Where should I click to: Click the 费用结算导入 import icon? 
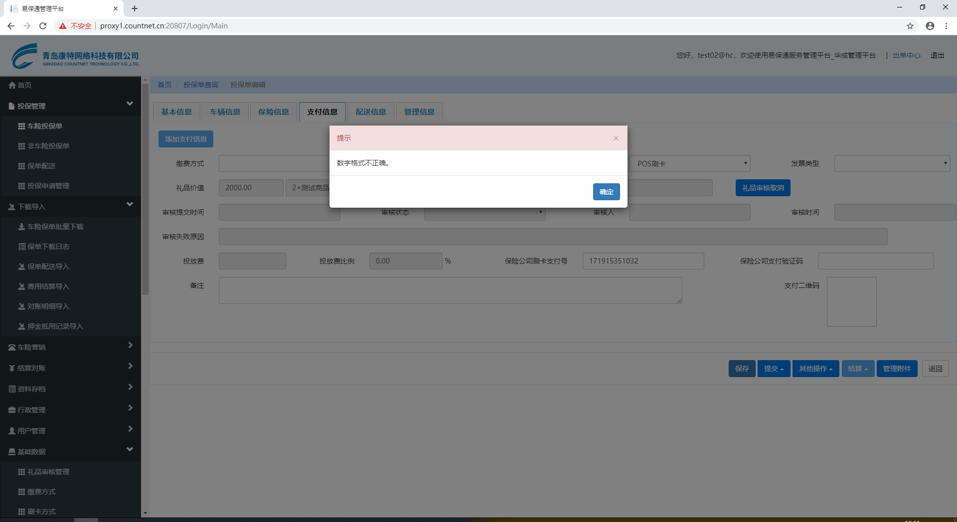21,286
